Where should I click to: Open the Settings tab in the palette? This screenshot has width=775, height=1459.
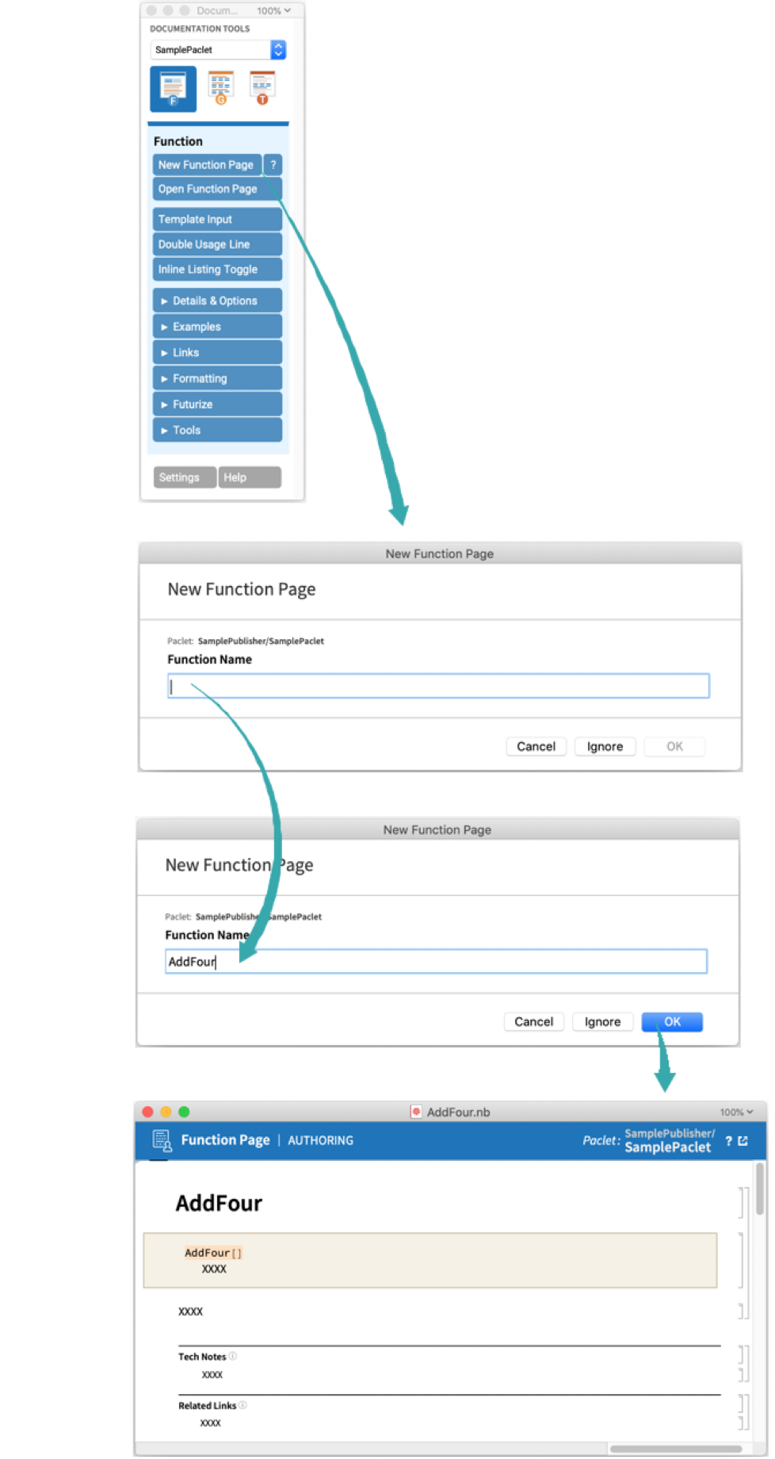point(184,477)
